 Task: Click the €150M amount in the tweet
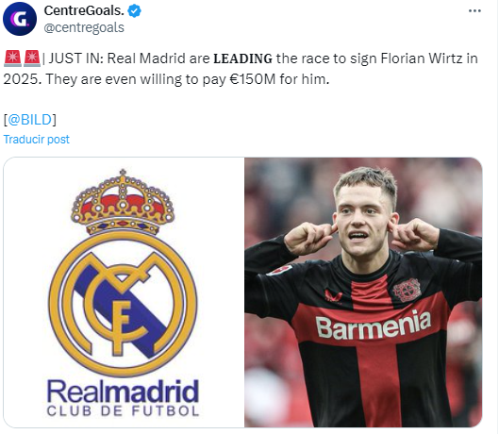coord(253,79)
